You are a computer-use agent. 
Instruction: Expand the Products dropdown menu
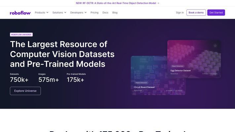42,13
